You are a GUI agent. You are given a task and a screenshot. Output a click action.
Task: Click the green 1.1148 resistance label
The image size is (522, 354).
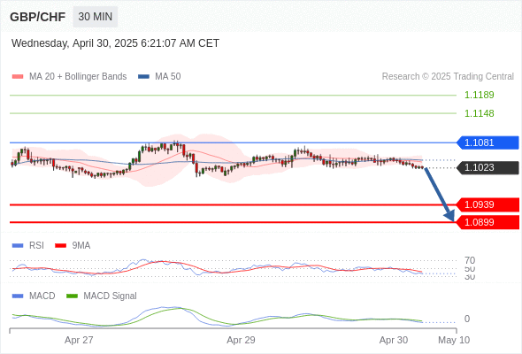479,113
